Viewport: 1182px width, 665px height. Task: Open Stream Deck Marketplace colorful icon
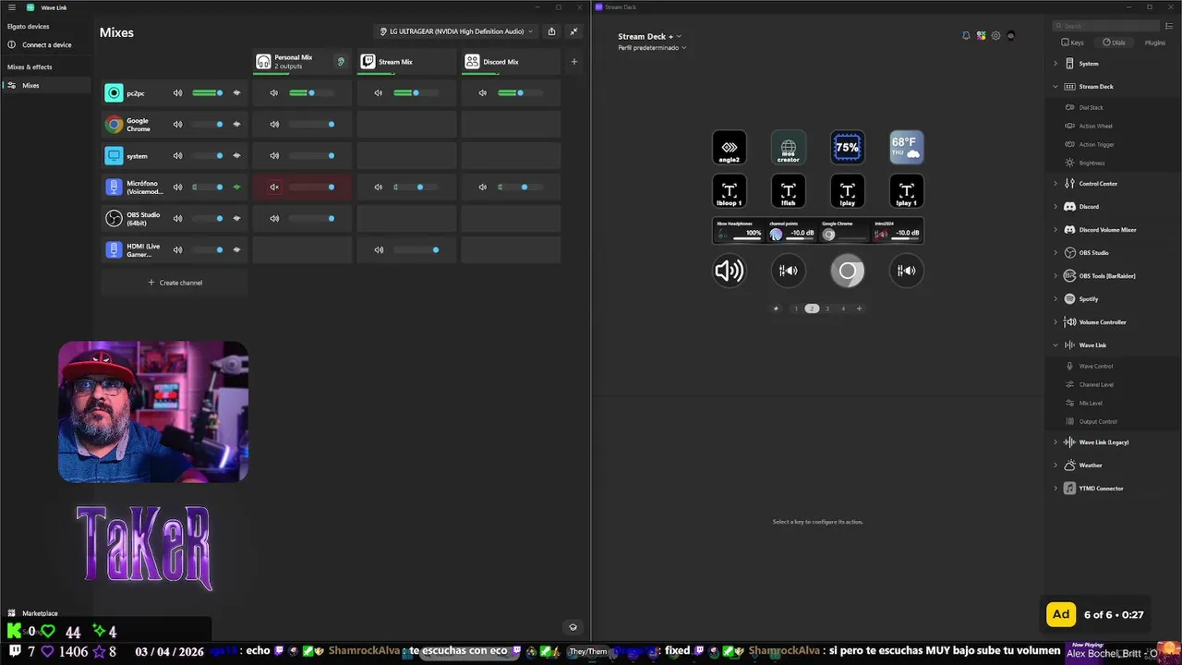point(981,36)
